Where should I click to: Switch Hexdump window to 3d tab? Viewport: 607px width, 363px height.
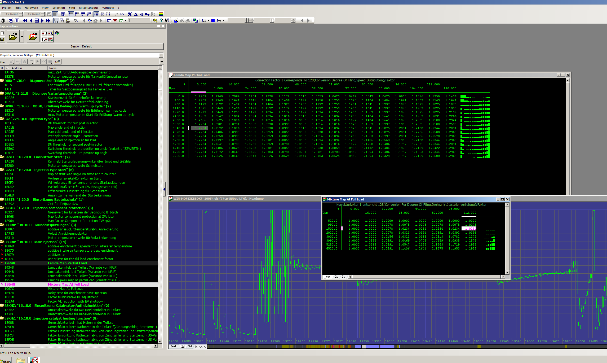pyautogui.click(x=190, y=346)
